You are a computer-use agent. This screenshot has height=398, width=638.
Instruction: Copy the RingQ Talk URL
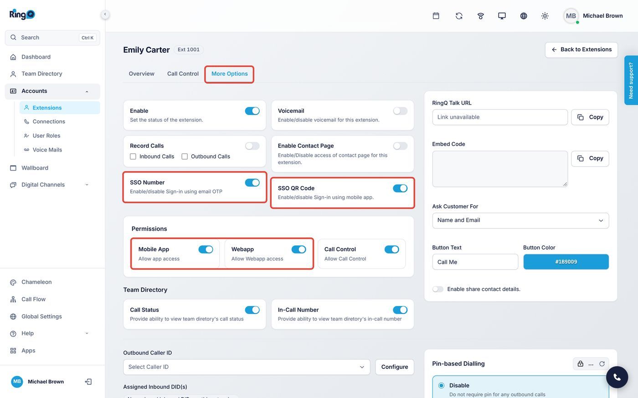[590, 117]
